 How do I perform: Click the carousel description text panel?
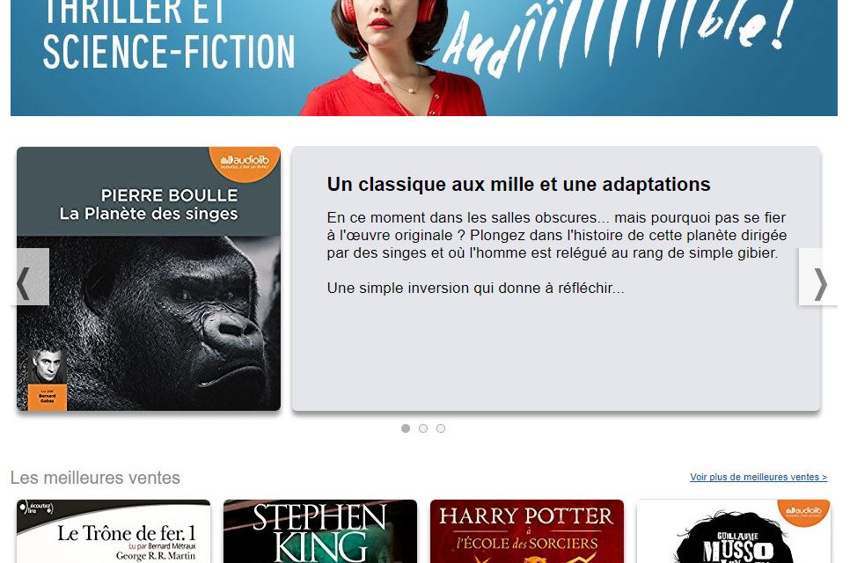(x=555, y=279)
